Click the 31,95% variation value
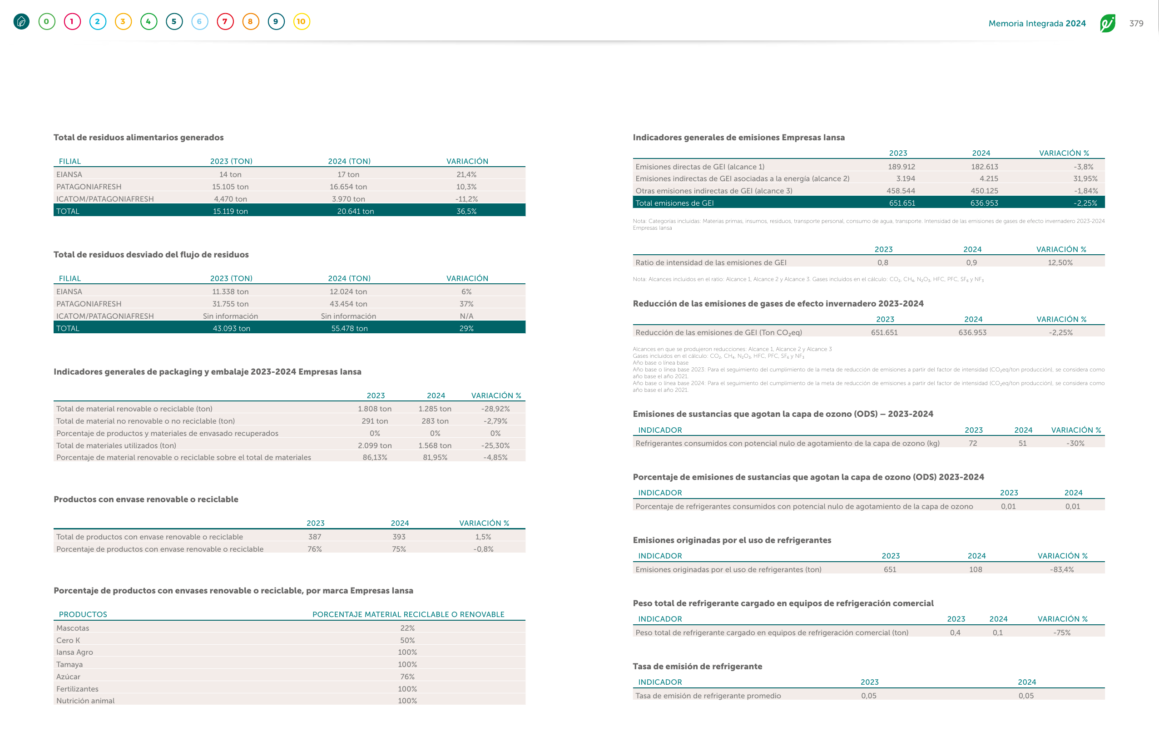The width and height of the screenshot is (1159, 751). pos(1085,178)
